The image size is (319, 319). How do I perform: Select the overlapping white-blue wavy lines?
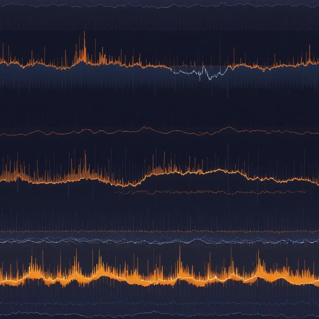tap(159, 241)
